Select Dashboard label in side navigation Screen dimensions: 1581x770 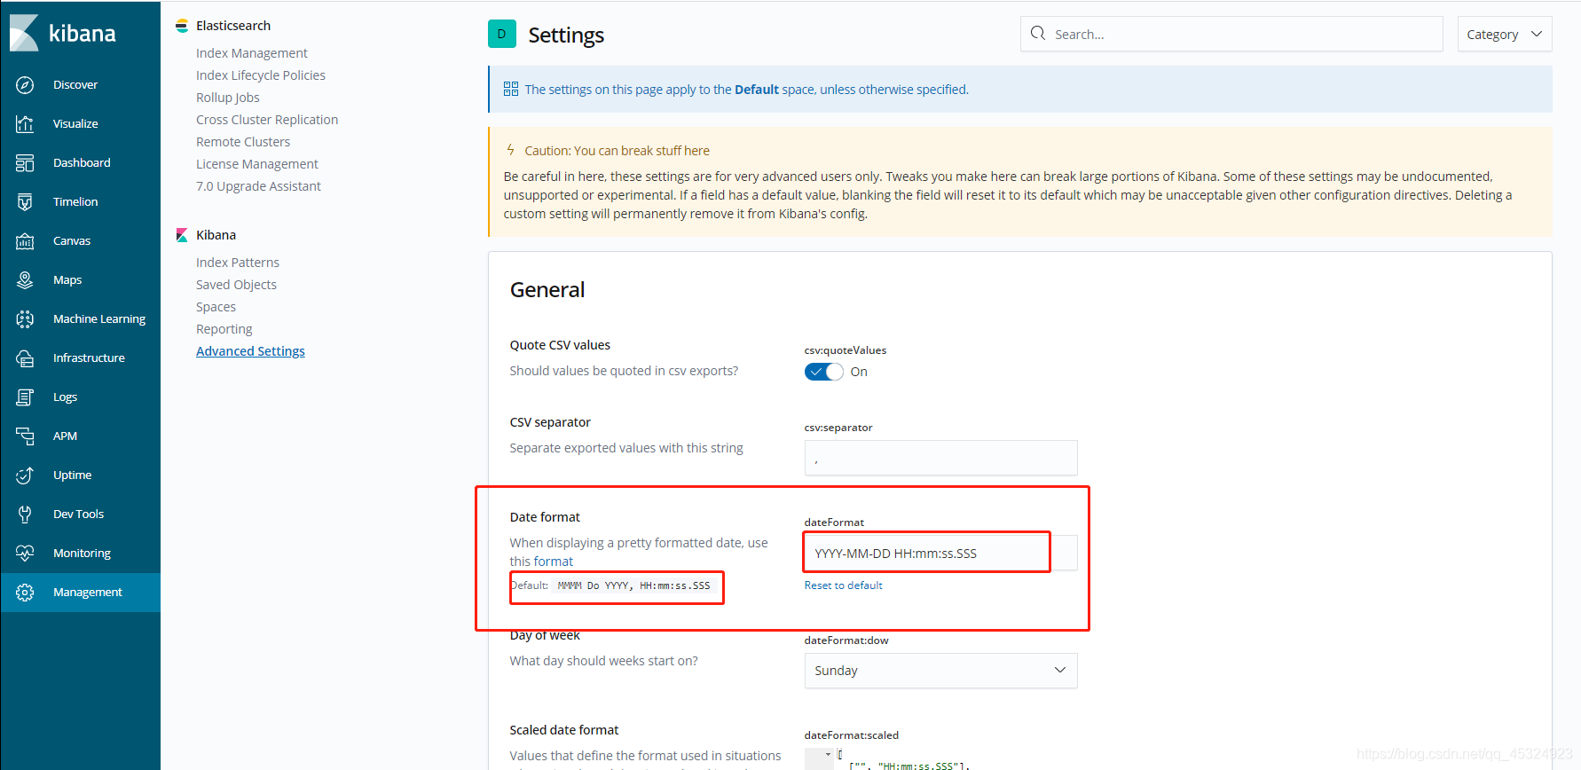[x=82, y=163]
